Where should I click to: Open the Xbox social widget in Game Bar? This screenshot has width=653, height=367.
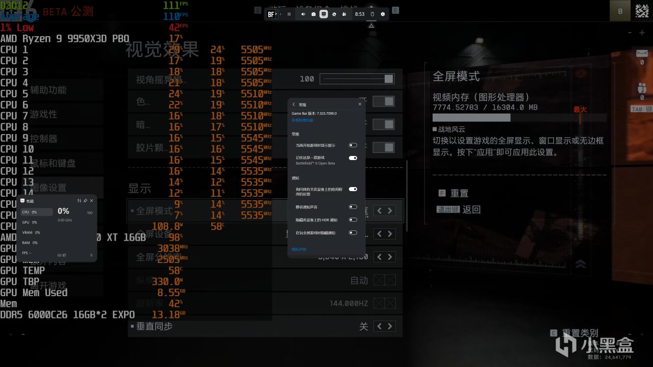344,14
